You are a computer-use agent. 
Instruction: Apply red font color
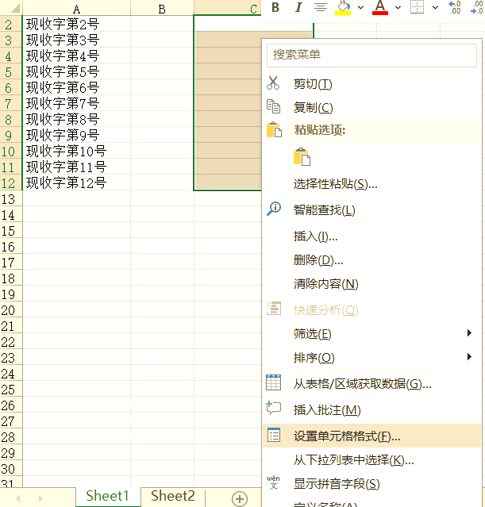pos(380,7)
